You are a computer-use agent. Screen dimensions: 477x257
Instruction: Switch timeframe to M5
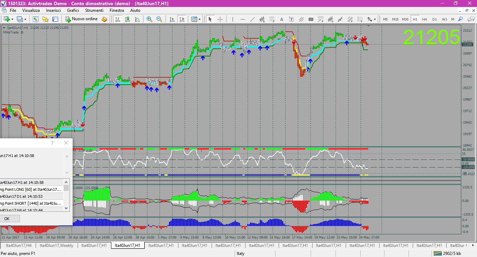386,19
